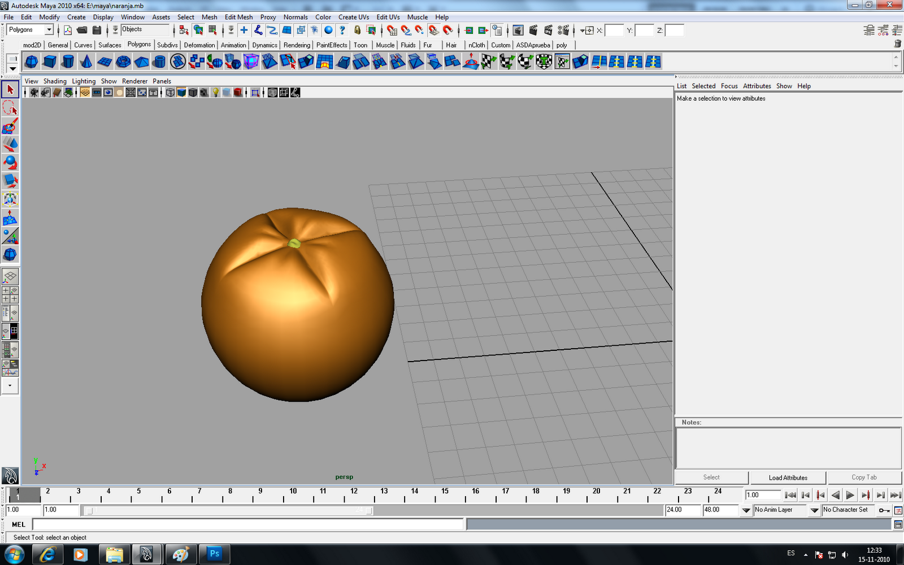Pick the Move tool in the toolbox
The height and width of the screenshot is (565, 904).
(x=10, y=144)
